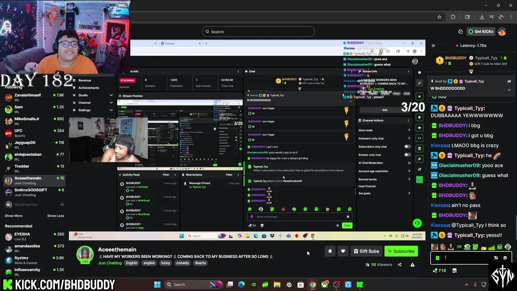Click Show More in the Following list
Image resolution: width=517 pixels, height=291 pixels.
pos(13,216)
